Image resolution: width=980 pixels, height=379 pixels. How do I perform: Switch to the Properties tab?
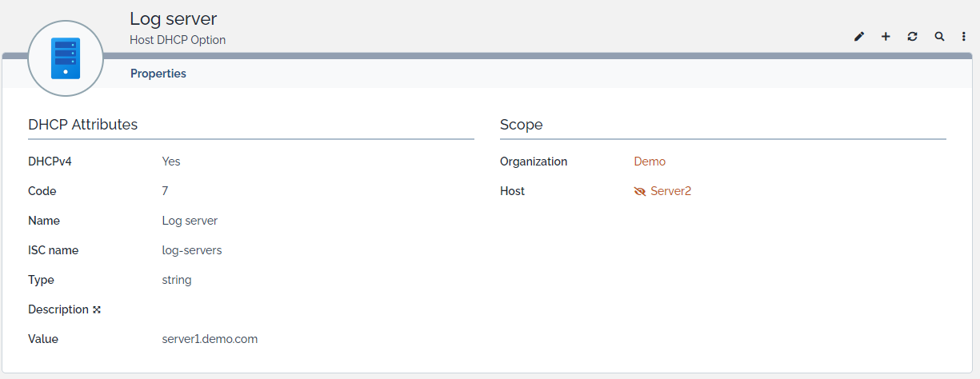(x=158, y=74)
